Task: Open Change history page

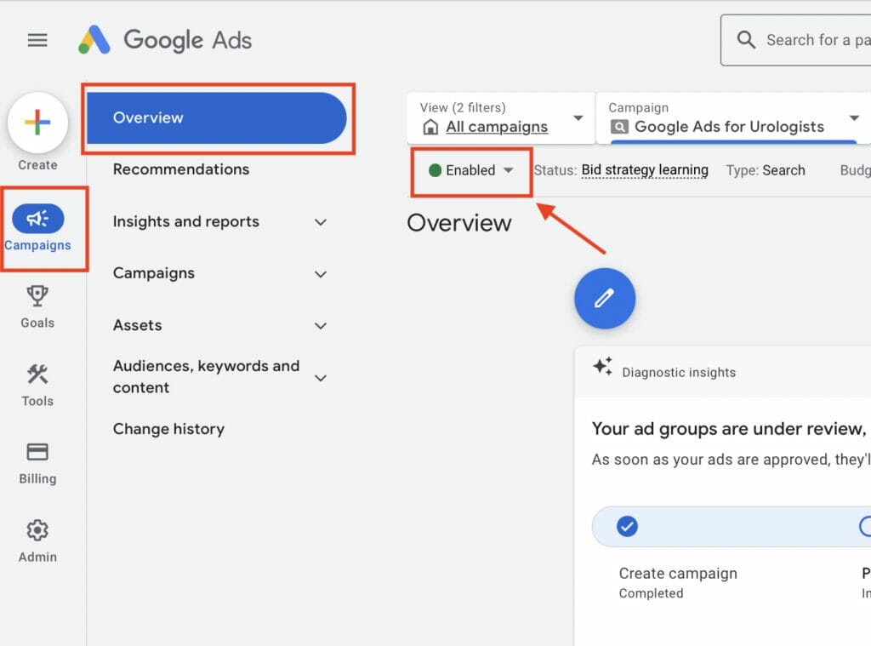Action: pyautogui.click(x=168, y=429)
